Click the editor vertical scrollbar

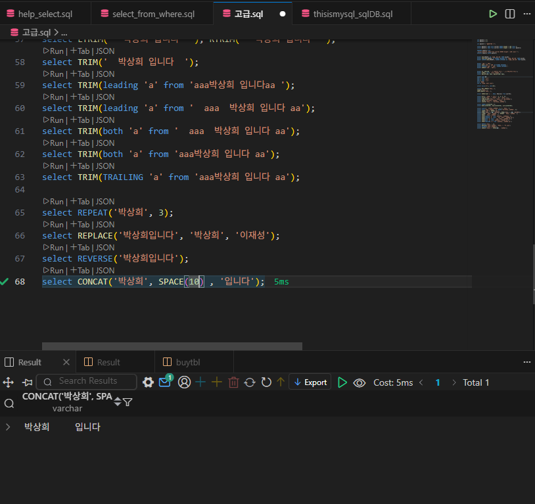click(534, 274)
